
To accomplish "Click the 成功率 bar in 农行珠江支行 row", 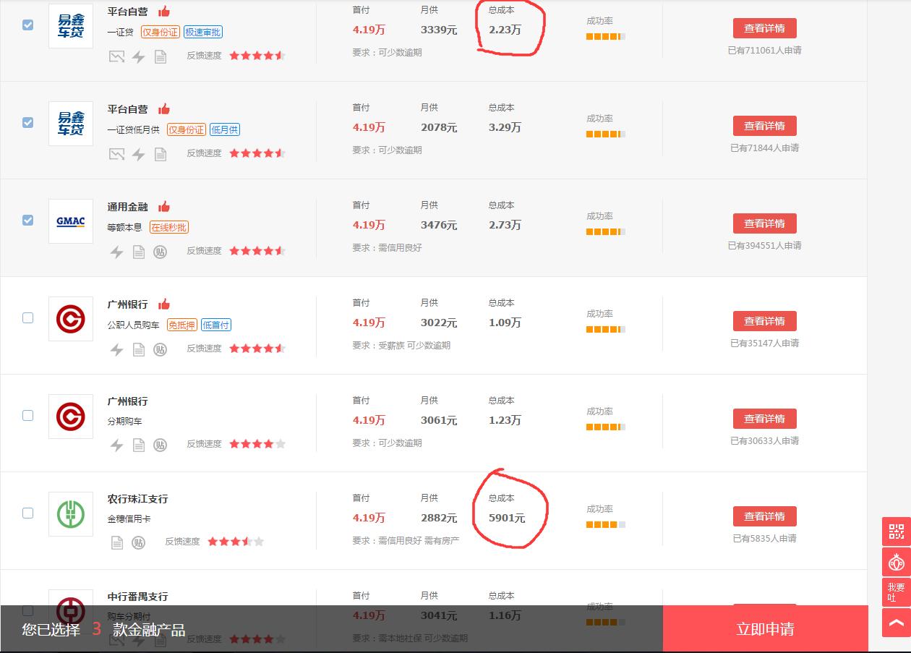I will click(x=606, y=524).
